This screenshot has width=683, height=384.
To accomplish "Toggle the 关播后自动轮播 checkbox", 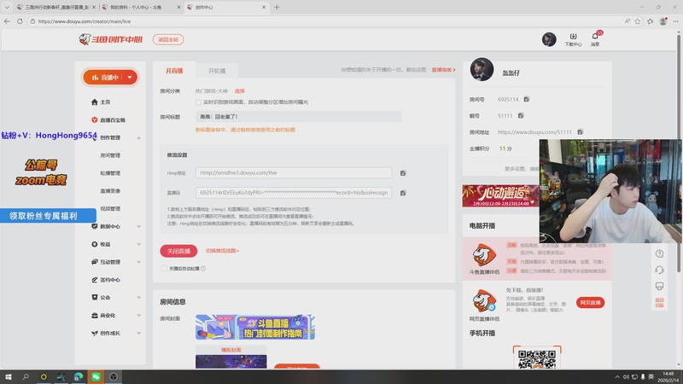I will pyautogui.click(x=164, y=268).
